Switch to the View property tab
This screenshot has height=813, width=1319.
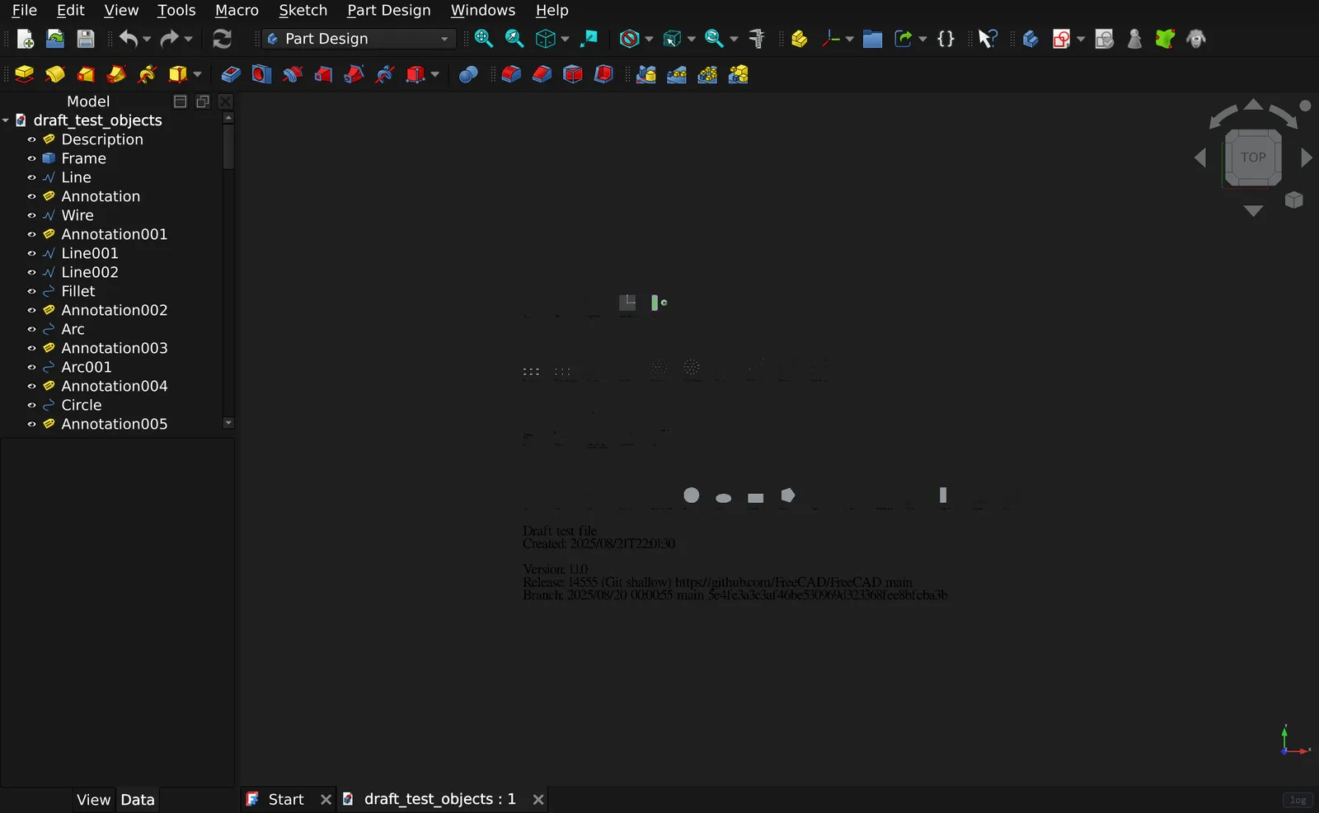coord(93,800)
